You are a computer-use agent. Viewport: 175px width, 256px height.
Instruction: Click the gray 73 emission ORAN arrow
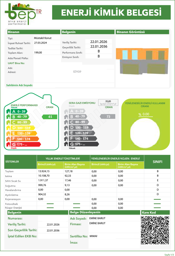tap(108, 116)
